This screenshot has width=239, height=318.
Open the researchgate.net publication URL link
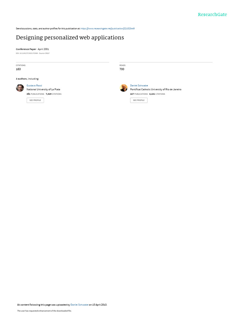[x=107, y=29]
